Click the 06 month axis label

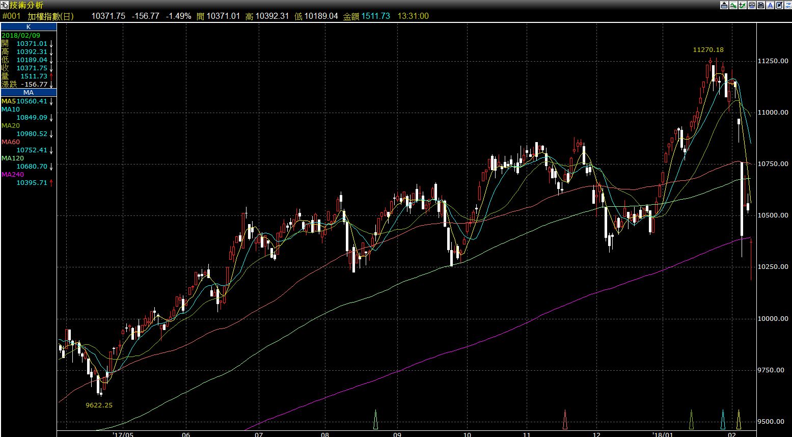pyautogui.click(x=186, y=434)
